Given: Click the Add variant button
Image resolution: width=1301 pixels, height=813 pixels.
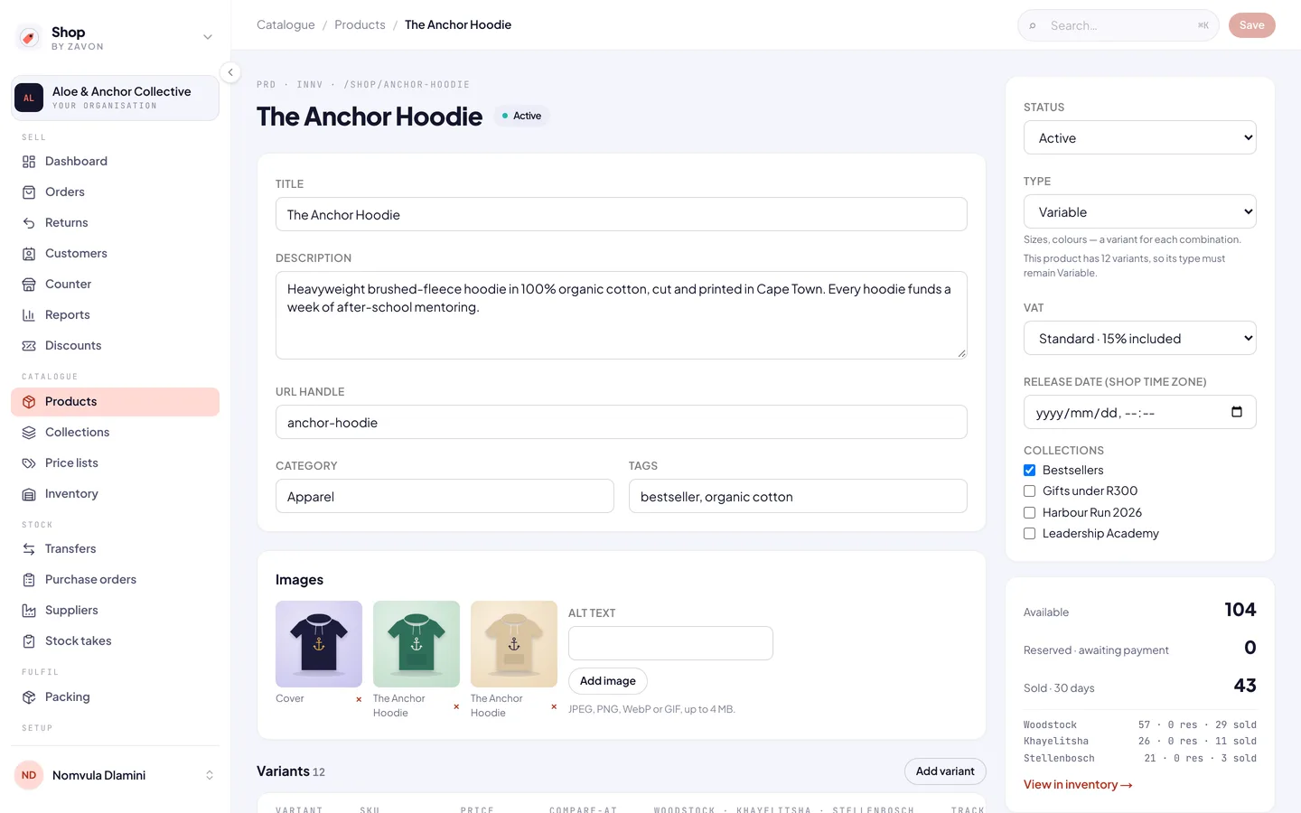Looking at the screenshot, I should pos(945,771).
